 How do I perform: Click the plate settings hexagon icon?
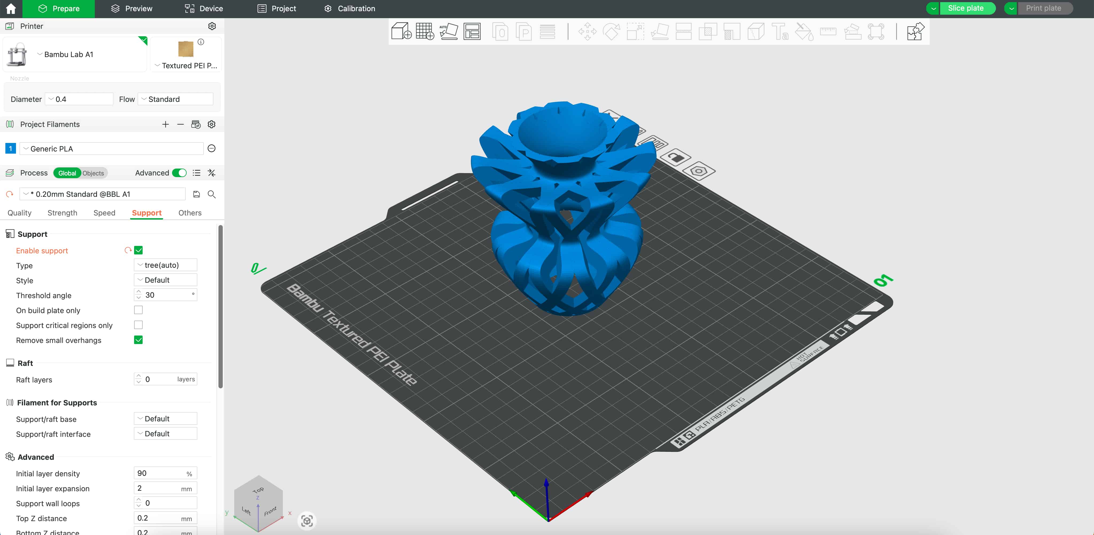(699, 171)
